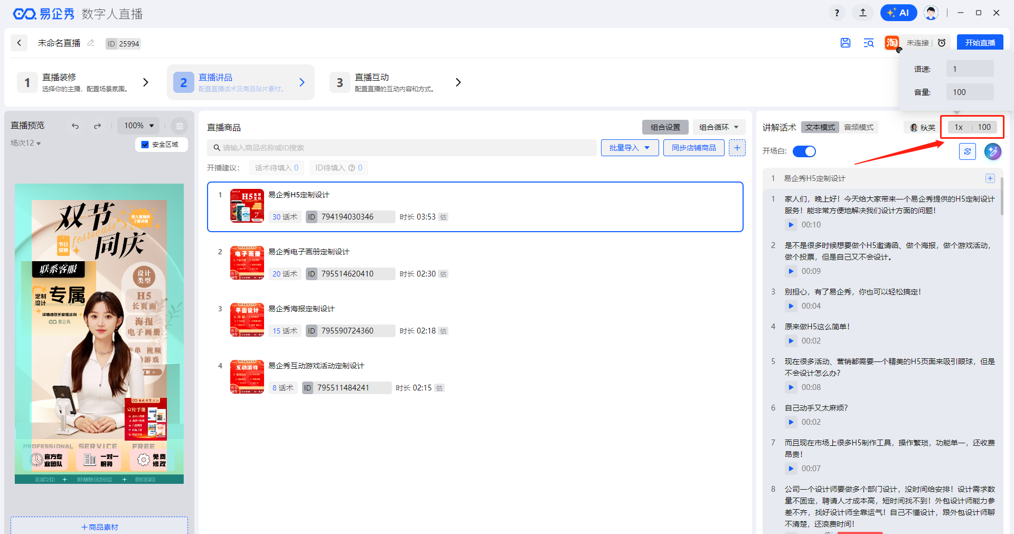1014x534 pixels.
Task: Open the 1x 100 speed volume selector
Action: 972,127
